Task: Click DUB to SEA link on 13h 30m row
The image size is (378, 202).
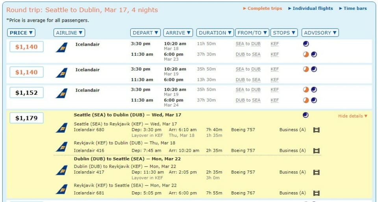Action: [248, 80]
